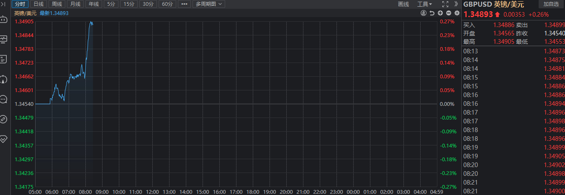Click the 昨收 label in quote panel

tap(522, 33)
